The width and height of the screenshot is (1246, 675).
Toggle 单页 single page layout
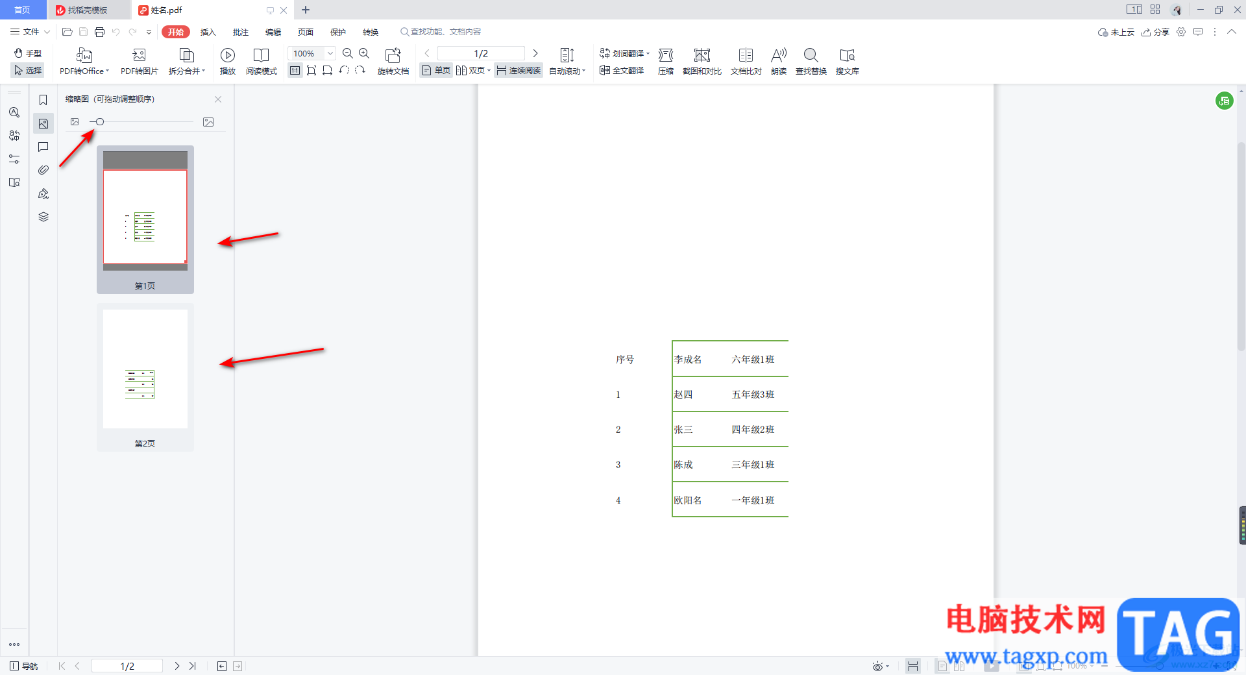(436, 70)
